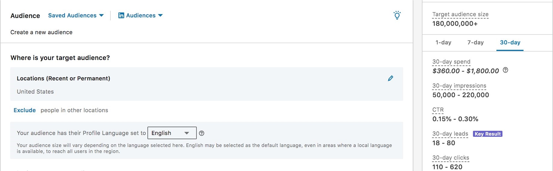Open the English profile language selector
Viewport: 553px width, 171px height.
(172, 133)
